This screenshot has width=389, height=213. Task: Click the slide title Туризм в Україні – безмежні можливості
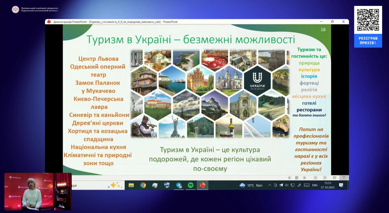(x=190, y=40)
